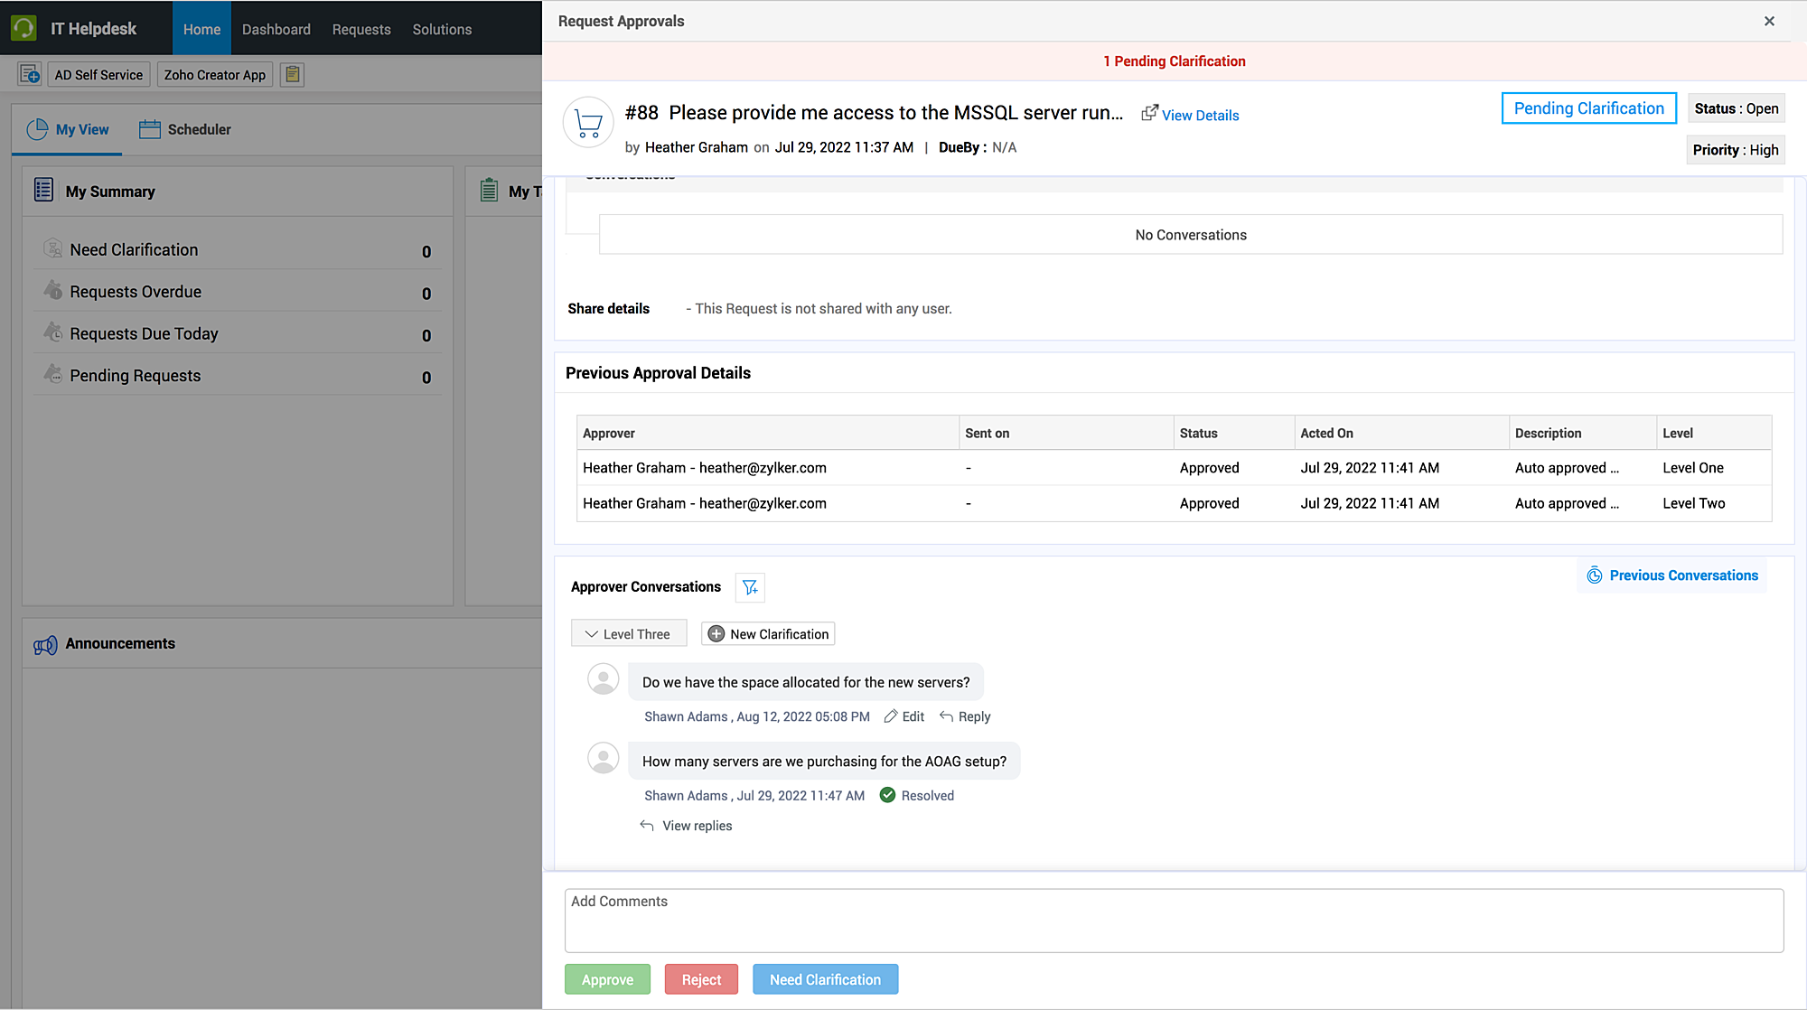
Task: Open the Requests menu
Action: [360, 29]
